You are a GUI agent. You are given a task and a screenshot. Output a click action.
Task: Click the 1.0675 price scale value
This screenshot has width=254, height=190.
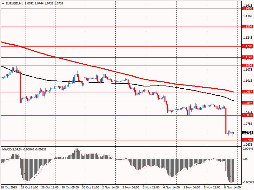pos(248,144)
